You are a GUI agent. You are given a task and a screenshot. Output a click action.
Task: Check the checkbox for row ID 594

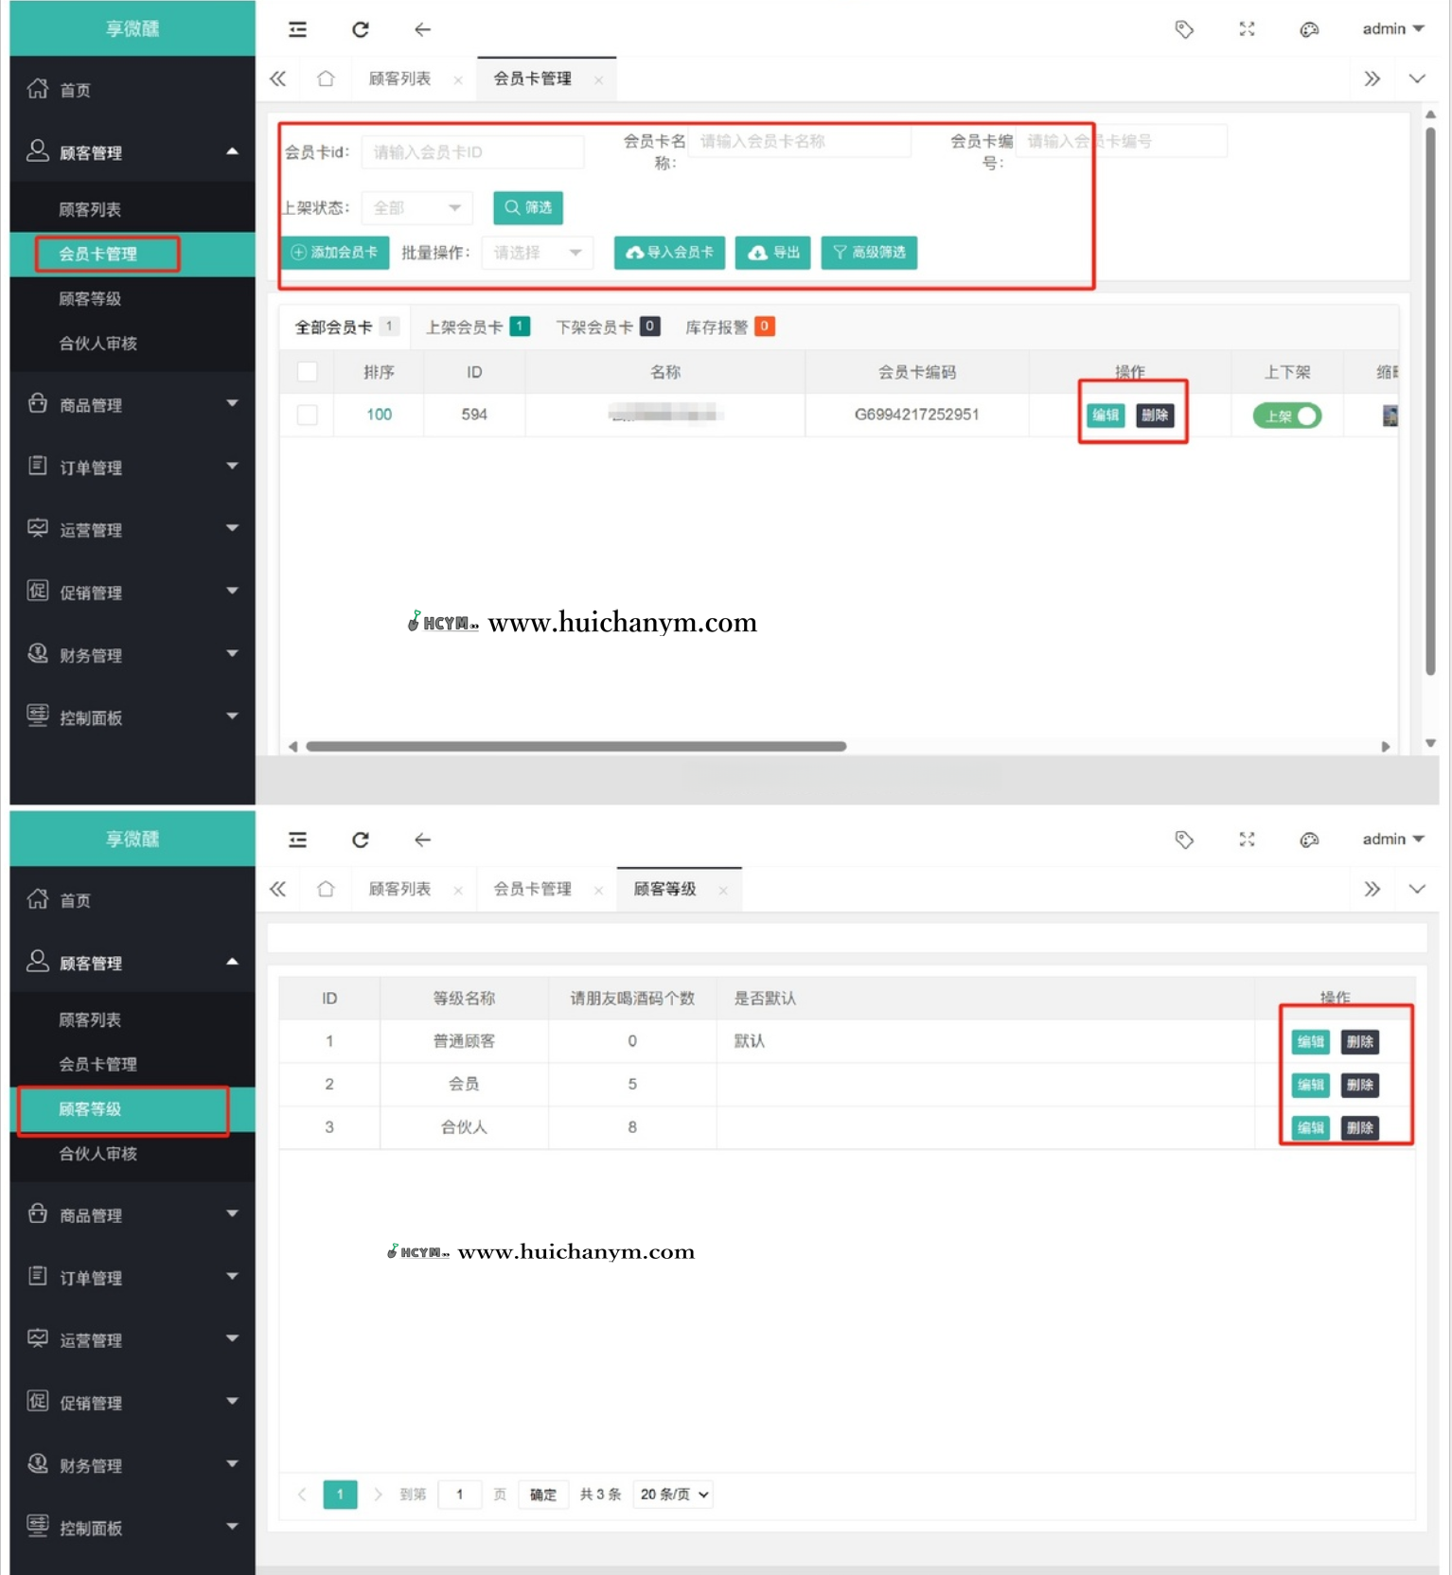point(308,415)
